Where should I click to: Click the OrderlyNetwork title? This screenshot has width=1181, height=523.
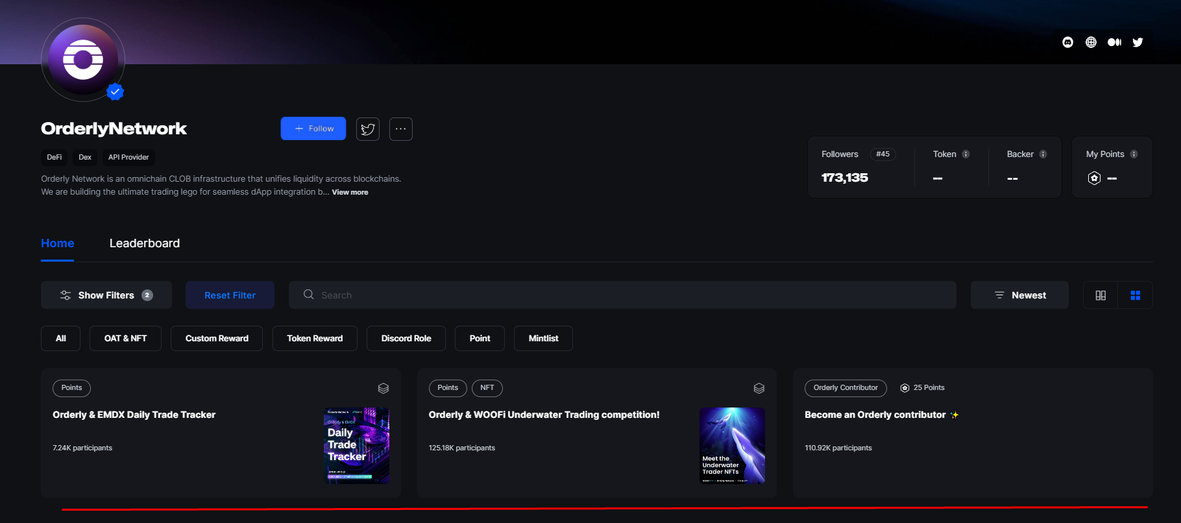coord(114,128)
